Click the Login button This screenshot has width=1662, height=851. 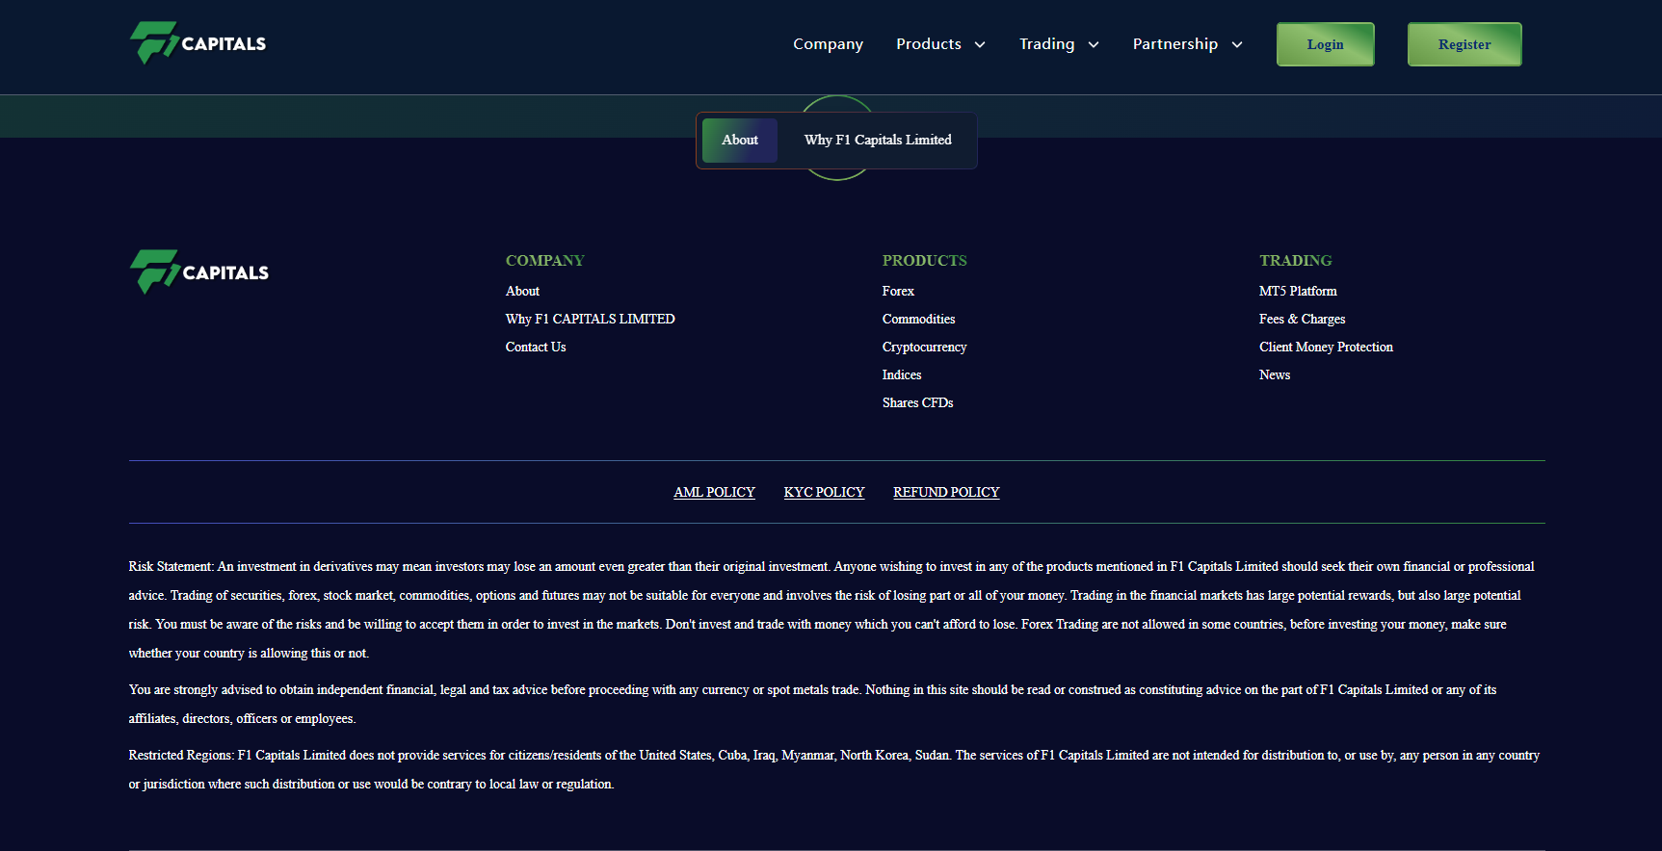1326,44
